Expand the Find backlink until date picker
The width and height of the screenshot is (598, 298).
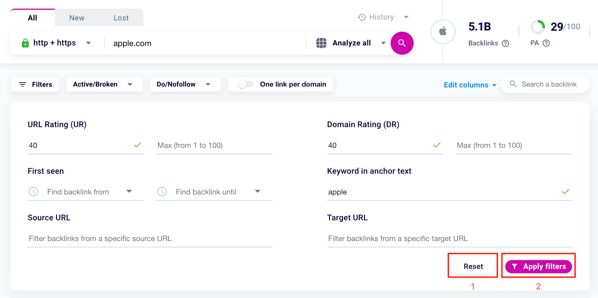point(258,192)
